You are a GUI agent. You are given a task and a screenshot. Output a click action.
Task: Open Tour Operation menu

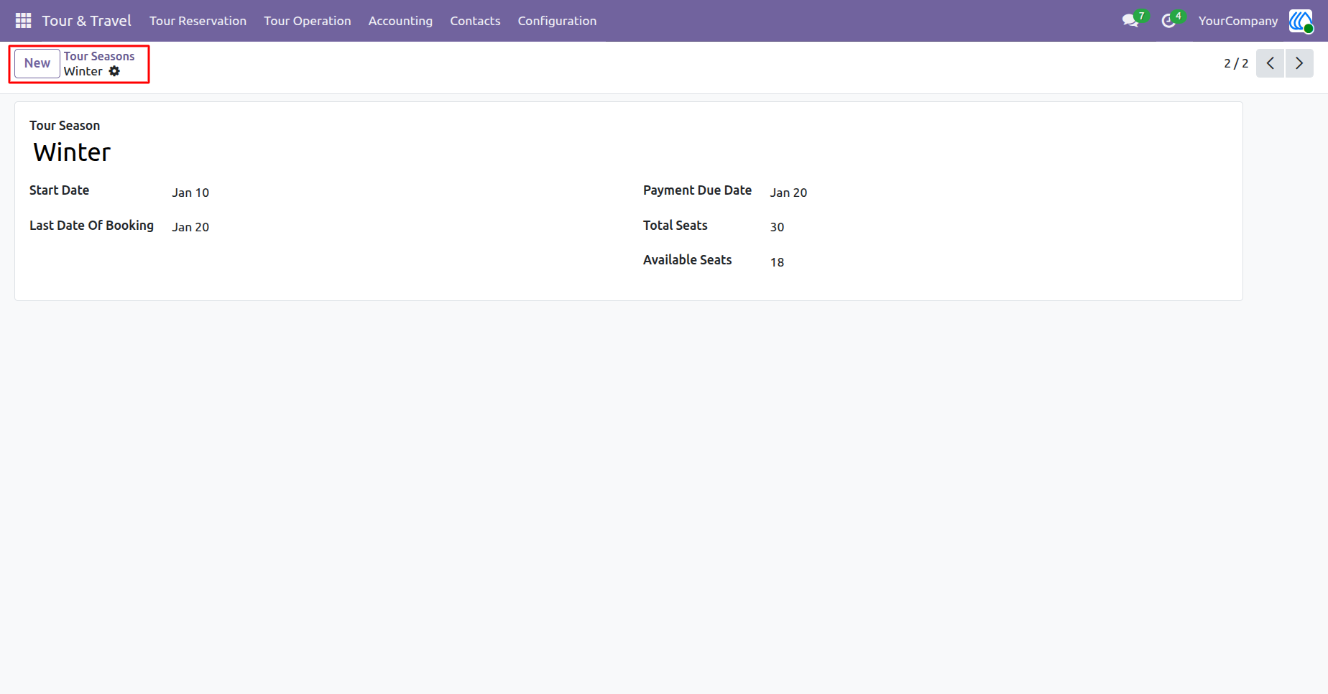point(308,21)
